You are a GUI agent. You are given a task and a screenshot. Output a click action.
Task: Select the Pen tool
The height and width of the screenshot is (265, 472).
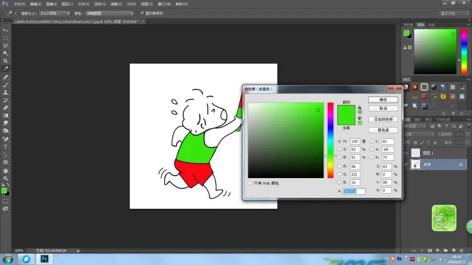(x=5, y=139)
